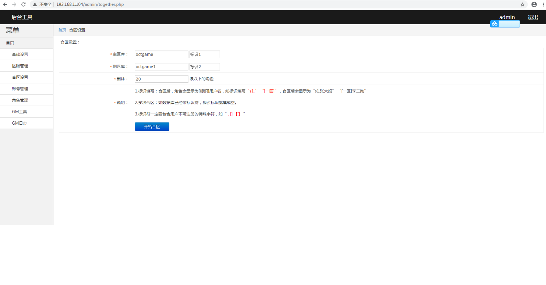Screen dimensions: 546x285
Task: Open 区服管理 in the sidebar
Action: 20,65
